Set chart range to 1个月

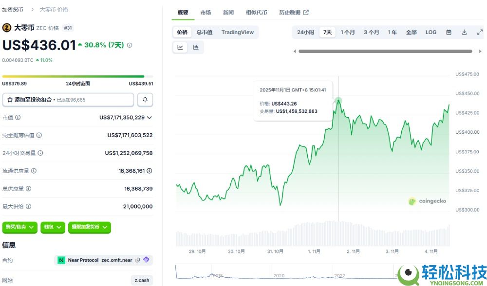tap(348, 32)
